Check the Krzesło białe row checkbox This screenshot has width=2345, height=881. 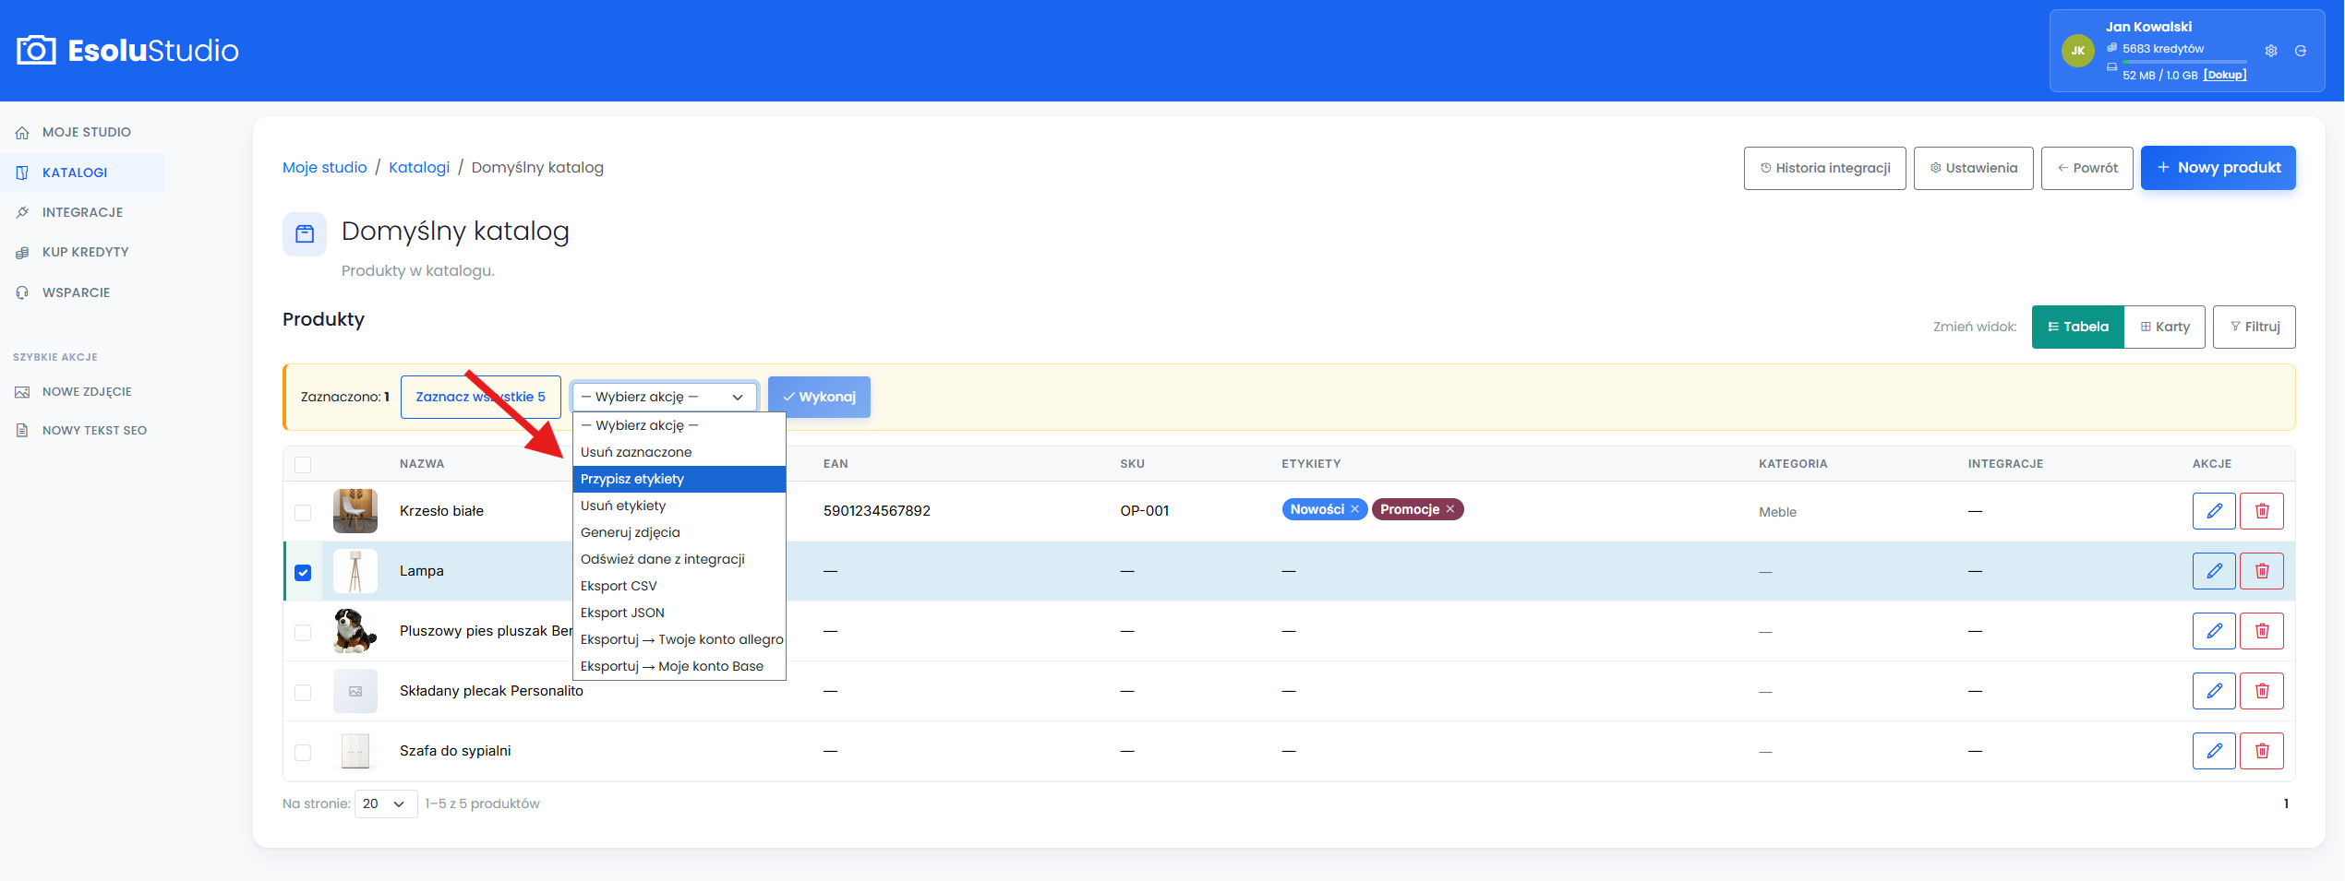[x=303, y=513]
